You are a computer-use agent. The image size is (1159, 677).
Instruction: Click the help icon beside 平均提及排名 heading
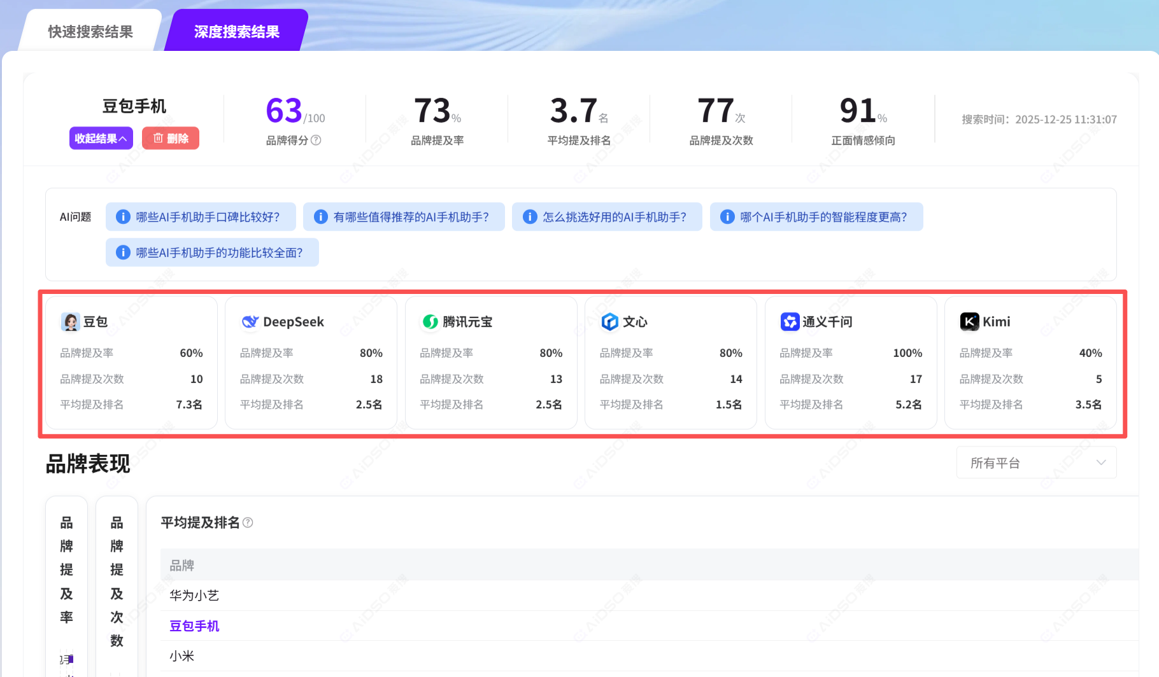pos(248,523)
